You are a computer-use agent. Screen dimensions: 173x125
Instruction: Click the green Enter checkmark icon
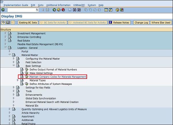point(3,10)
